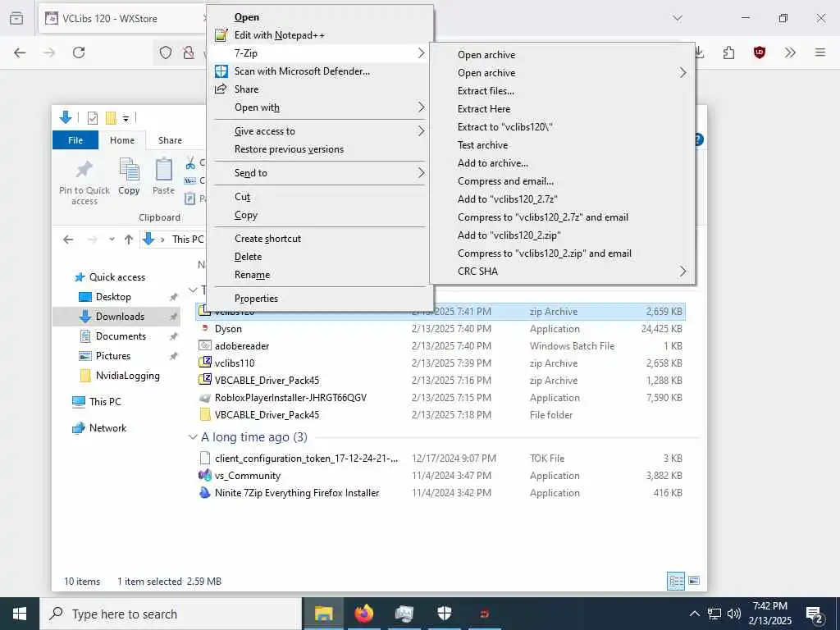Open the notification center icon
The image size is (840, 630).
click(x=815, y=615)
